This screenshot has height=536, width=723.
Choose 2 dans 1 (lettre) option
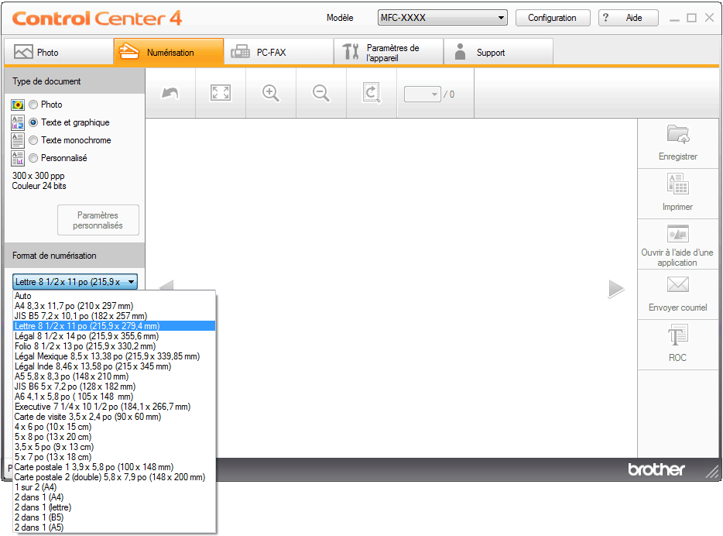115,507
